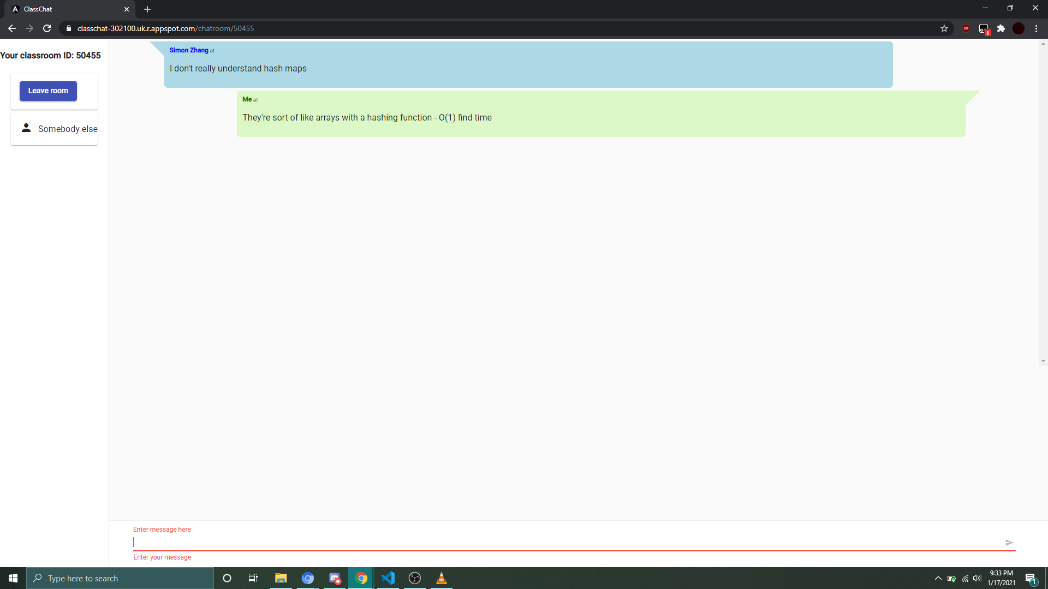Open the uBlock Origin extension icon

pyautogui.click(x=966, y=28)
